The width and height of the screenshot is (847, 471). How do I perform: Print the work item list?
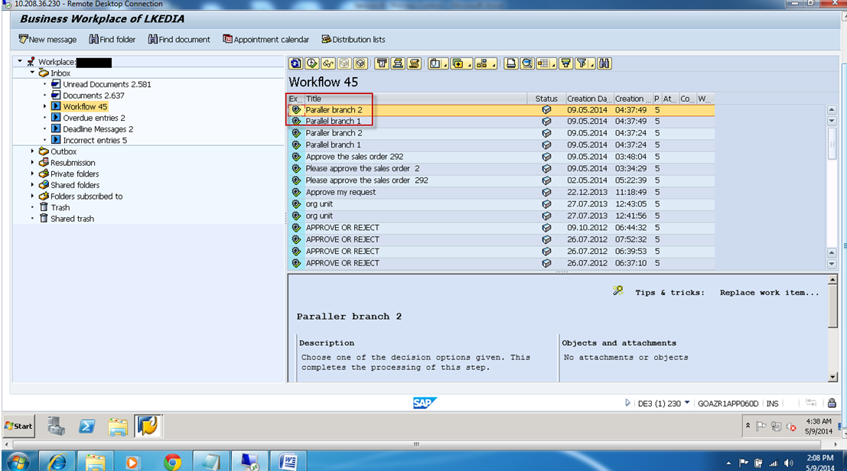[x=510, y=63]
